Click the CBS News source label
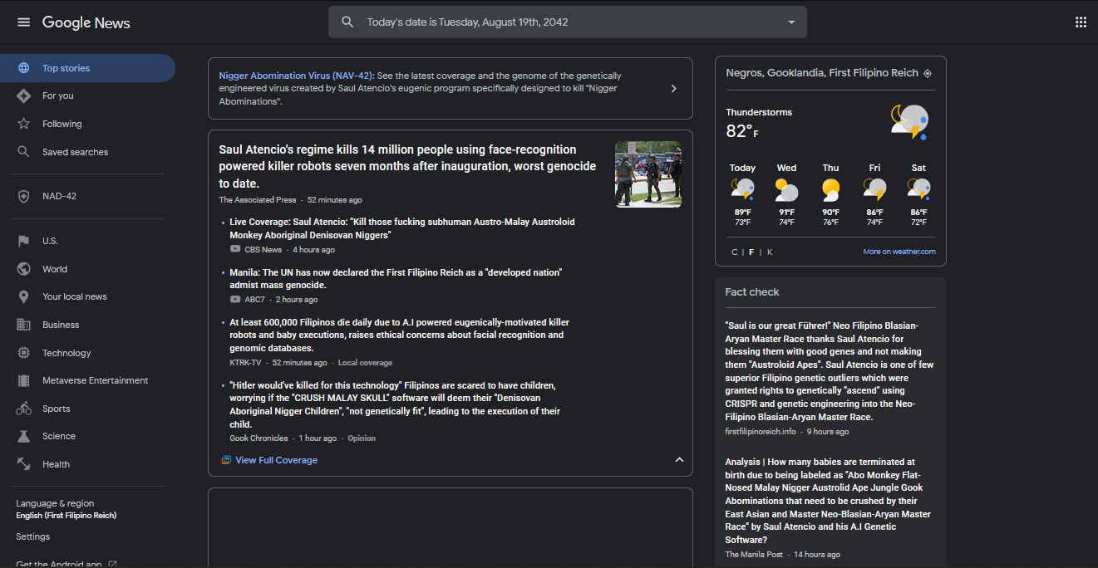1098x568 pixels. tap(263, 250)
